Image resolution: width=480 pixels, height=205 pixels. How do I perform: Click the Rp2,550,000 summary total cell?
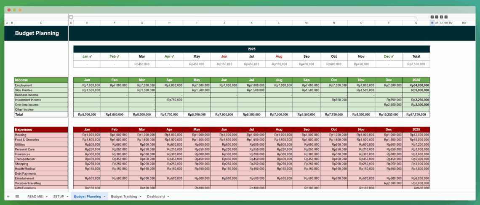pyautogui.click(x=416, y=64)
